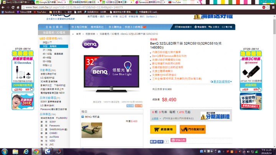Open the VIZIO brand link
Screen dimensions: 276x155
(48, 141)
